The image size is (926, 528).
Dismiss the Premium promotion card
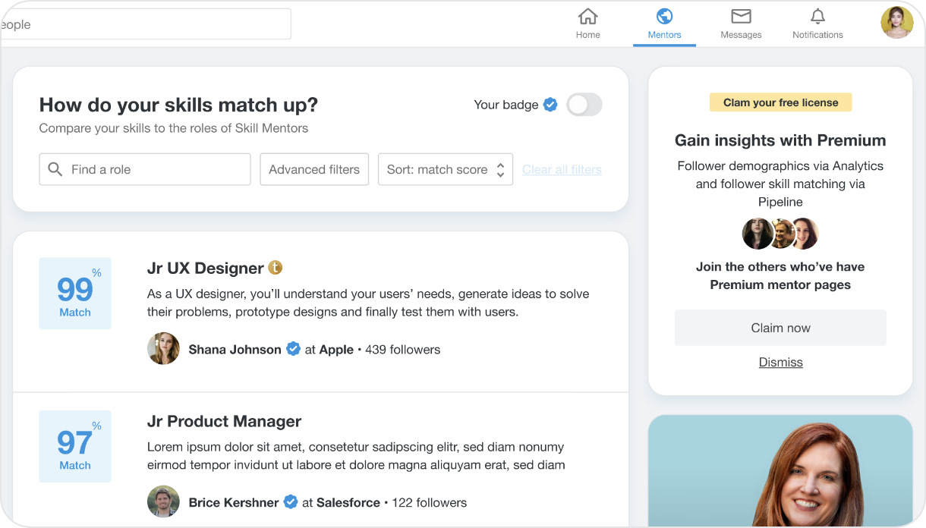coord(780,362)
